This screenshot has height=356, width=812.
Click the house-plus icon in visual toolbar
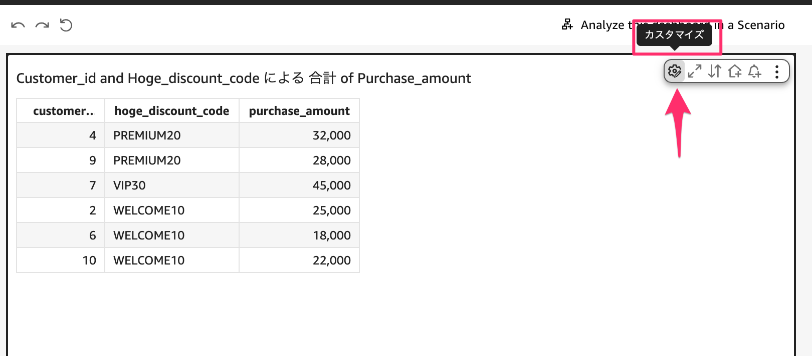click(x=735, y=71)
